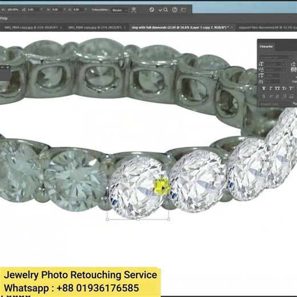
Task: Click the baseline shift value field
Action: (272, 82)
